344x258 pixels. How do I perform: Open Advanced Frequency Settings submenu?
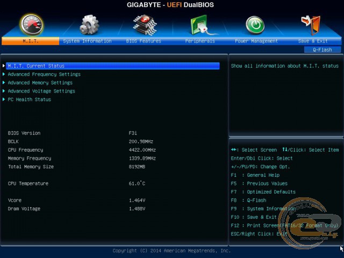[44, 74]
